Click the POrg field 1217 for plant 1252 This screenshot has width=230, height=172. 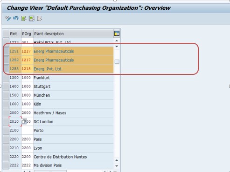coord(27,60)
